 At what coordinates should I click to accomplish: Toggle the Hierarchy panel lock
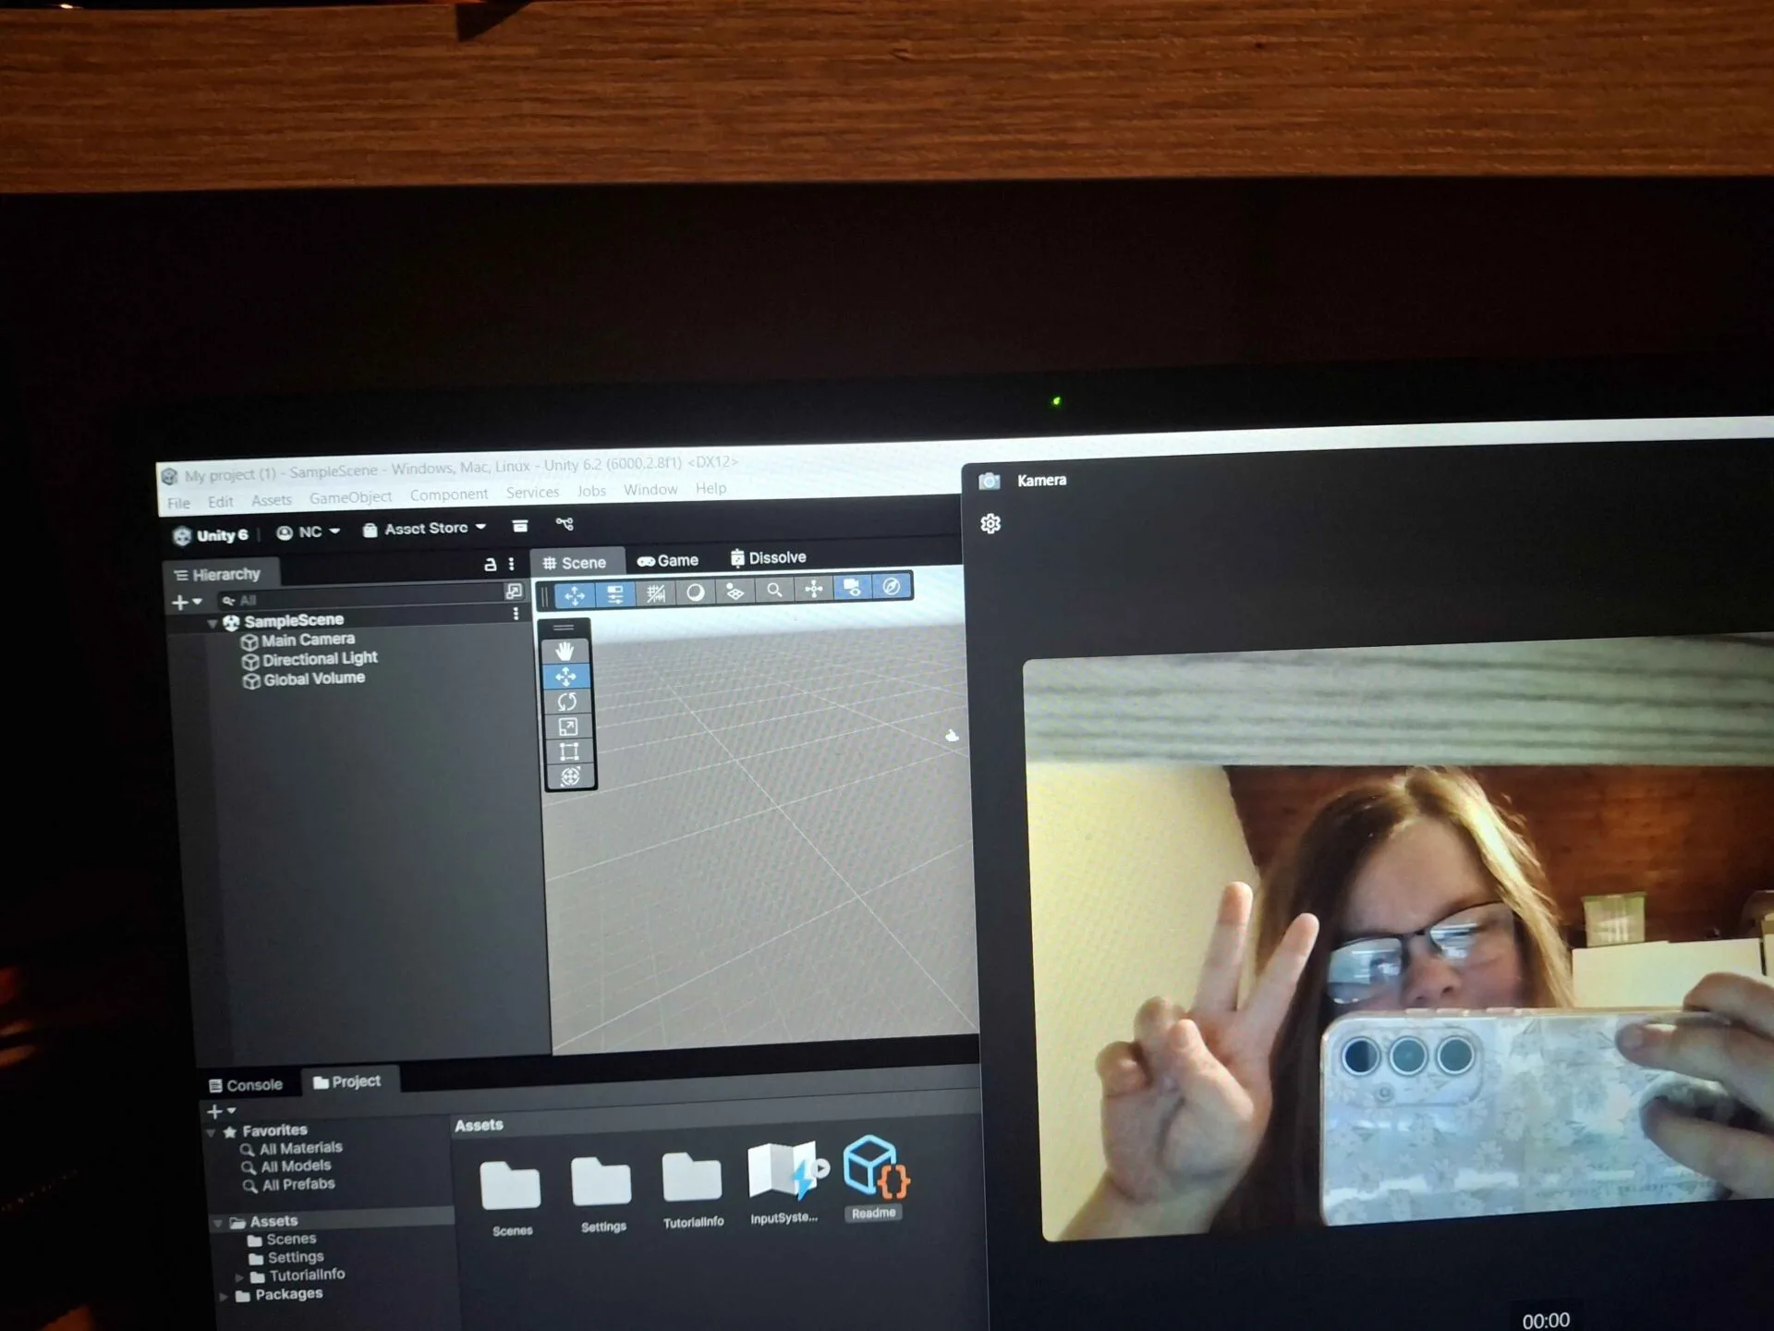tap(491, 564)
